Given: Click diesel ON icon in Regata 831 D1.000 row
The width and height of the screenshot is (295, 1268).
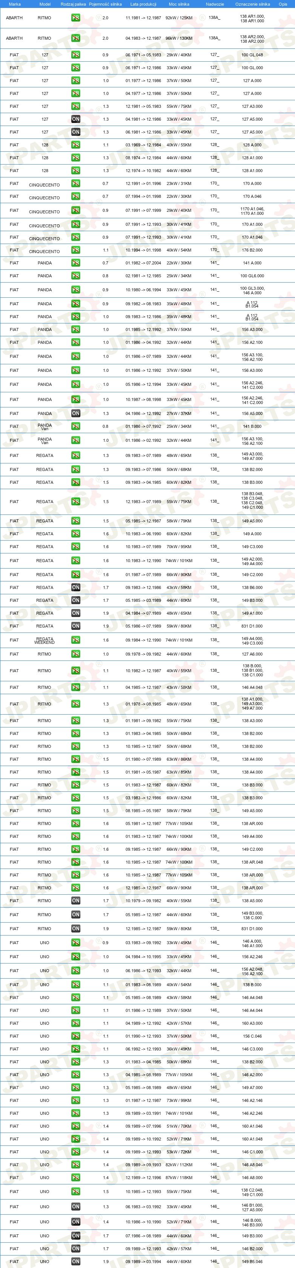Looking at the screenshot, I should [75, 626].
